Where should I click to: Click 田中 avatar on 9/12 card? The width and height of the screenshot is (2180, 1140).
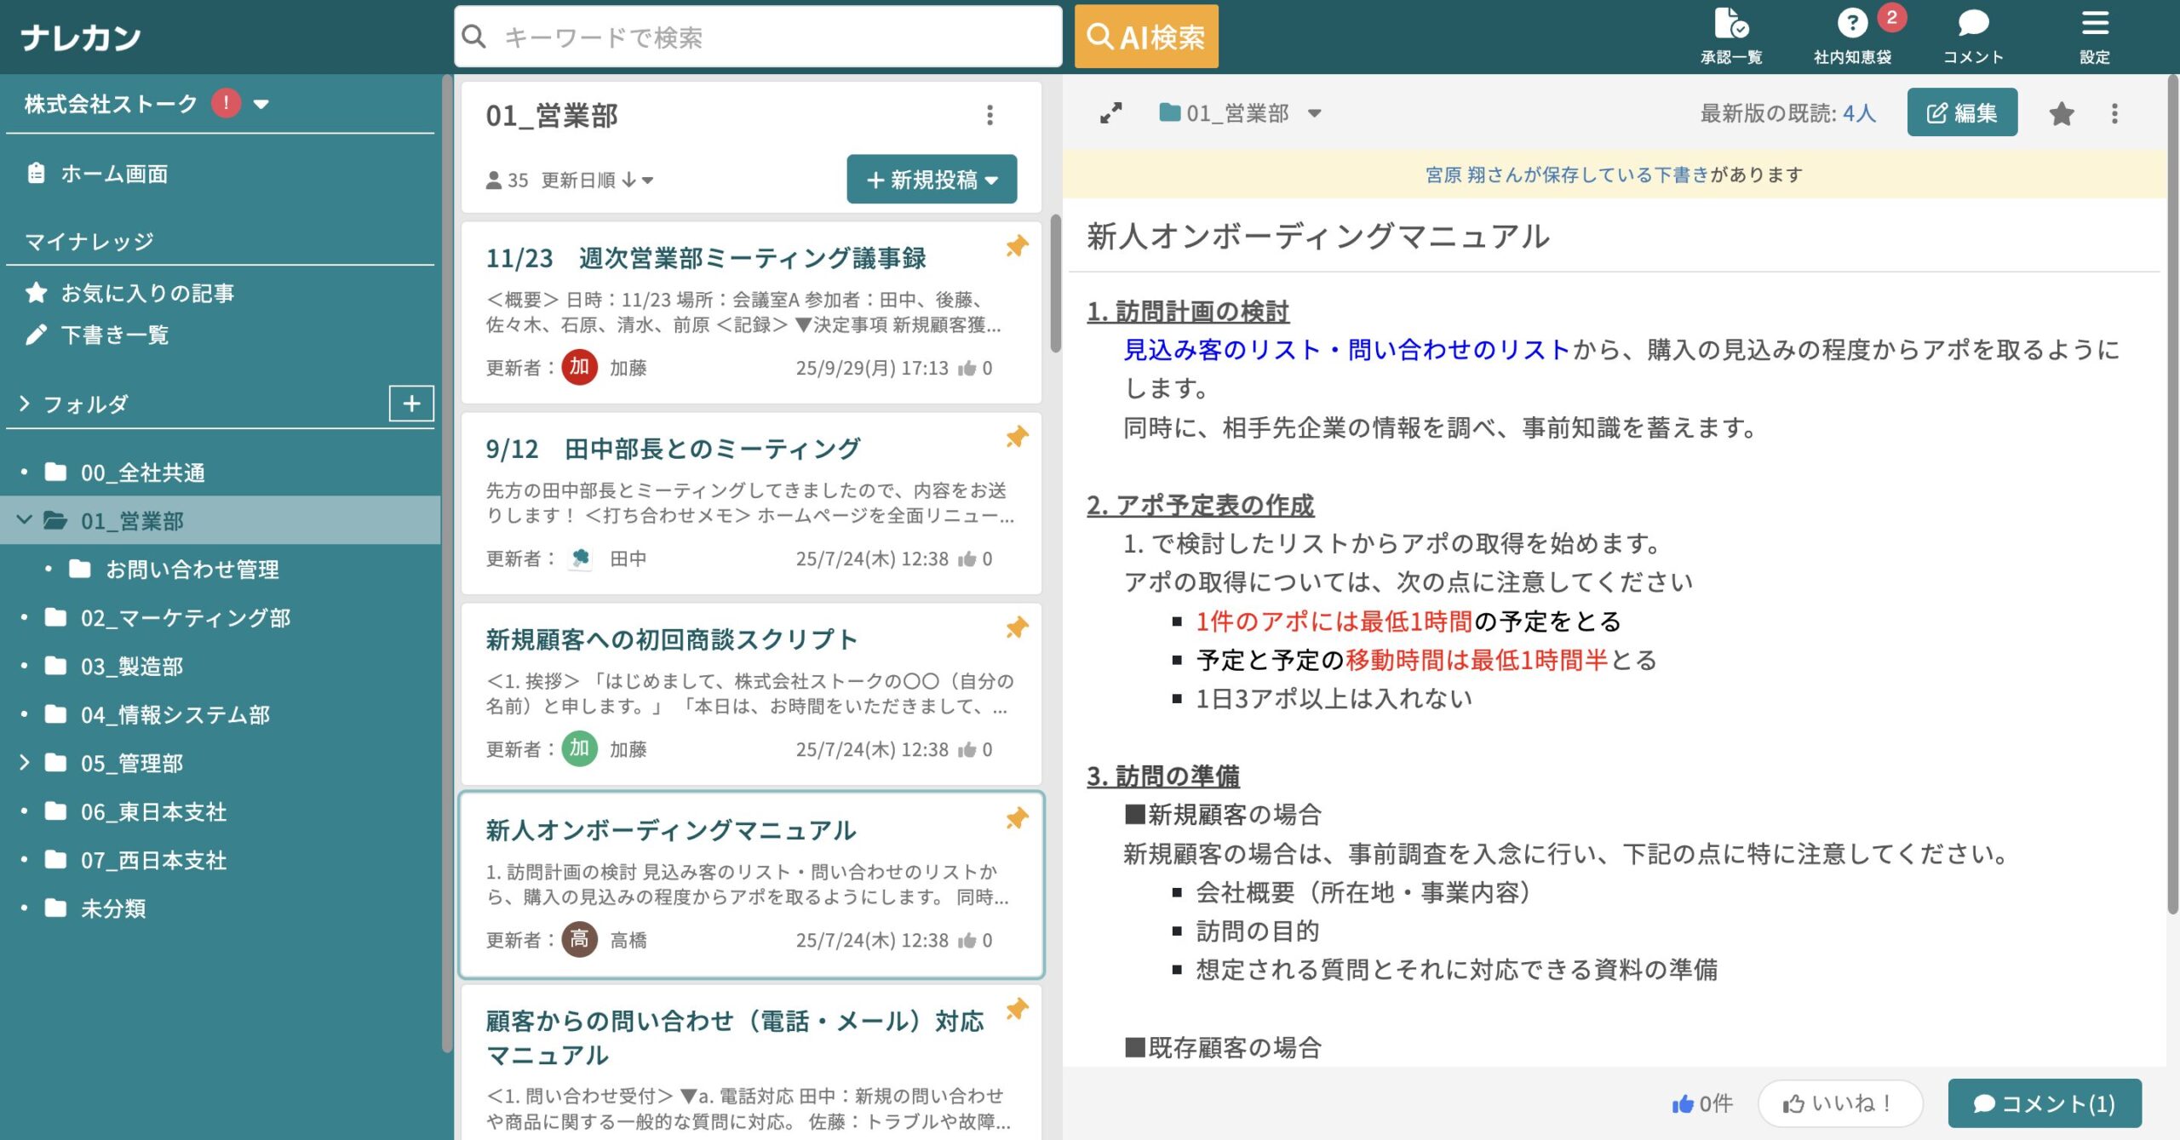[579, 559]
